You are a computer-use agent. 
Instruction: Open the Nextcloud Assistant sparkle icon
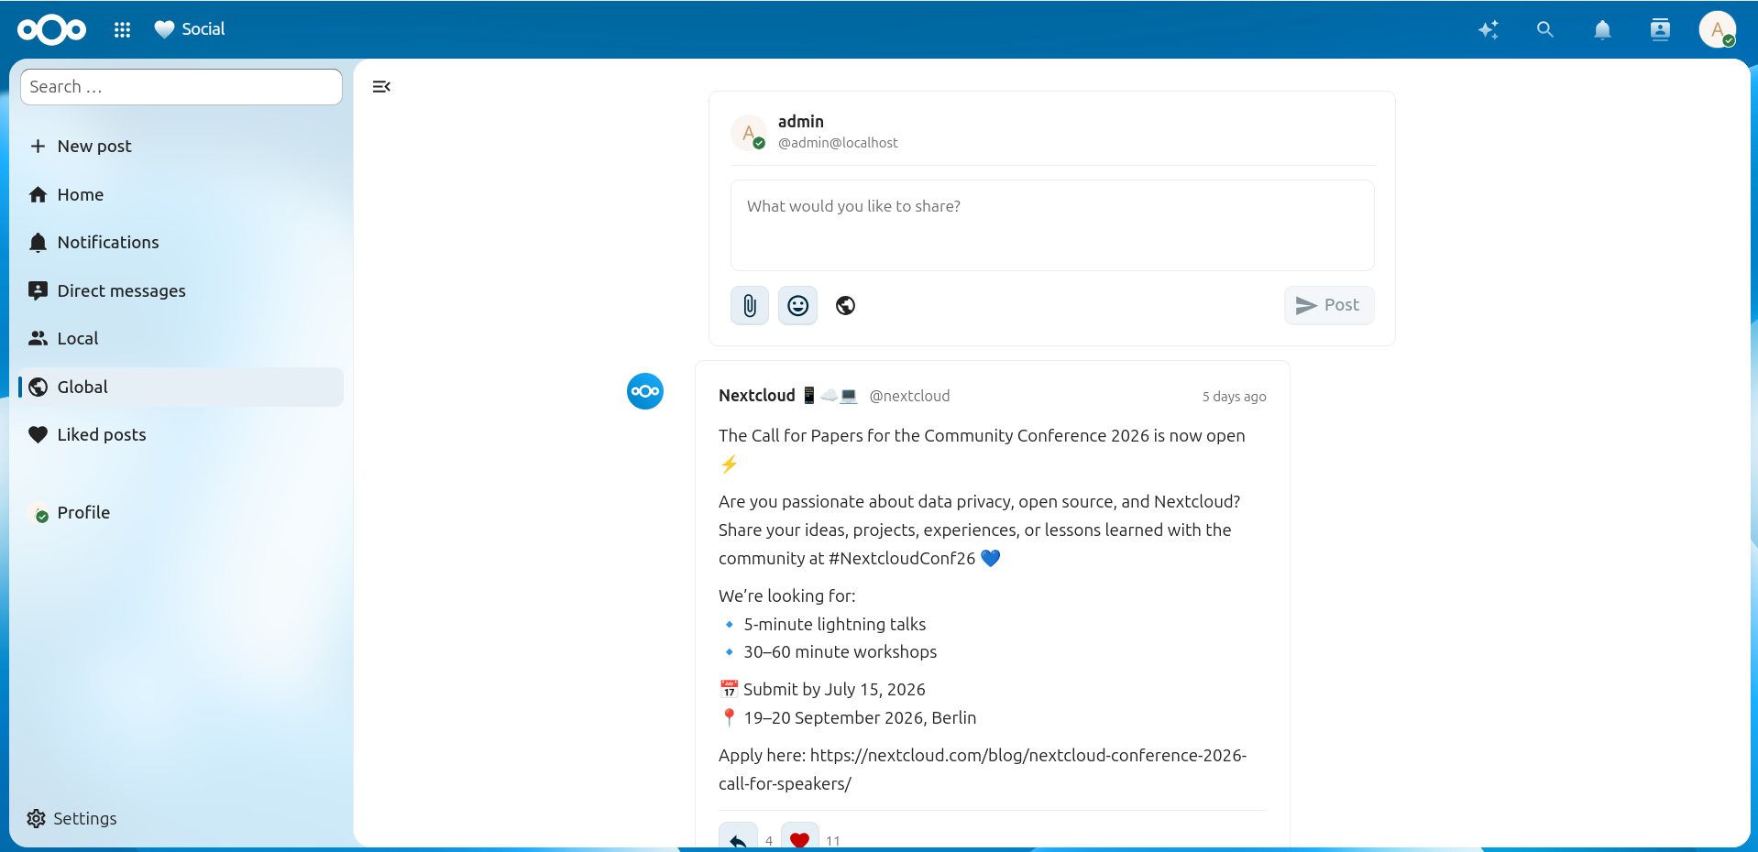(1488, 29)
